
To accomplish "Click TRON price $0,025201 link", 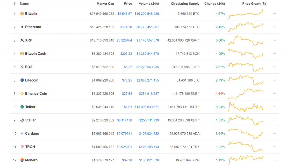I will click(124, 147).
